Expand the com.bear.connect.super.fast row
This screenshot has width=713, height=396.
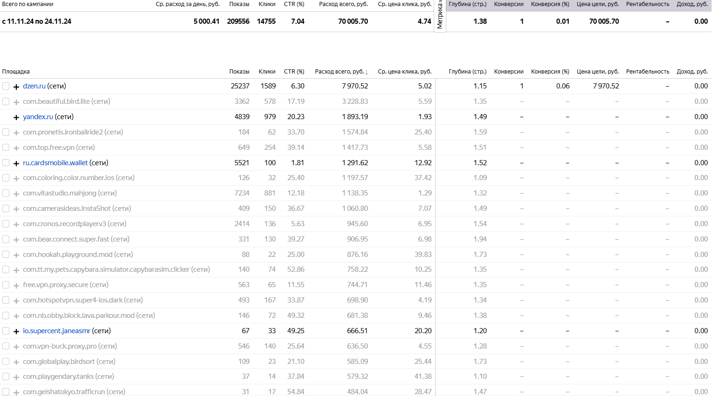point(16,240)
